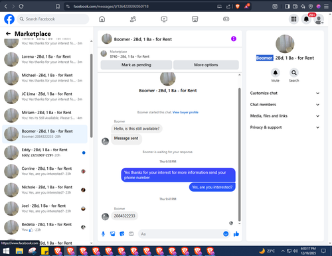332x256 pixels.
Task: Click the browser address bar URL
Action: tap(111, 7)
